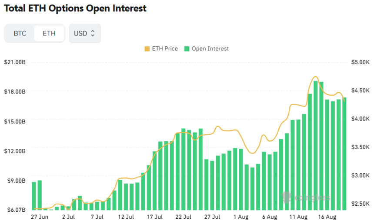Click the $21.00B left axis label
The height and width of the screenshot is (220, 374).
(x=15, y=62)
